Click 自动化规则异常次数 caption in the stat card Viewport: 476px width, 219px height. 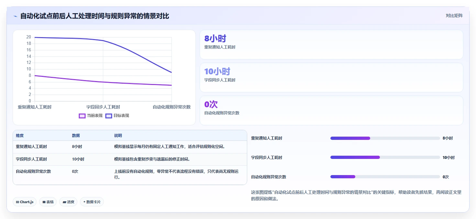(x=222, y=113)
